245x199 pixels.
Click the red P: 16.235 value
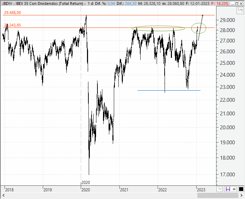point(220,3)
